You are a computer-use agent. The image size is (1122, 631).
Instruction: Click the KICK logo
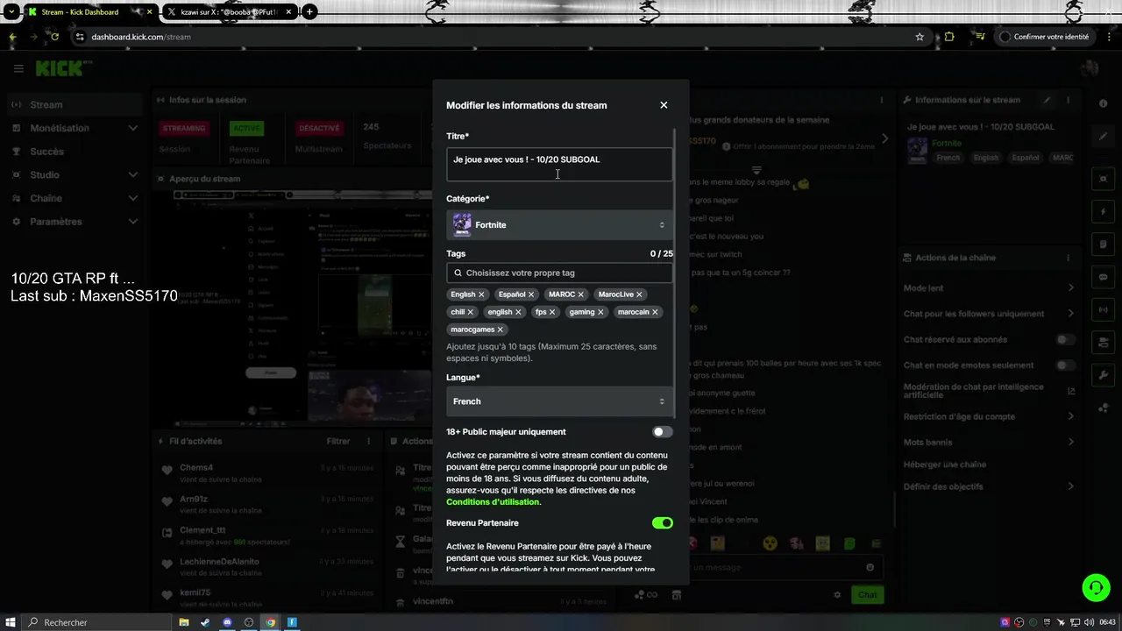(60, 68)
